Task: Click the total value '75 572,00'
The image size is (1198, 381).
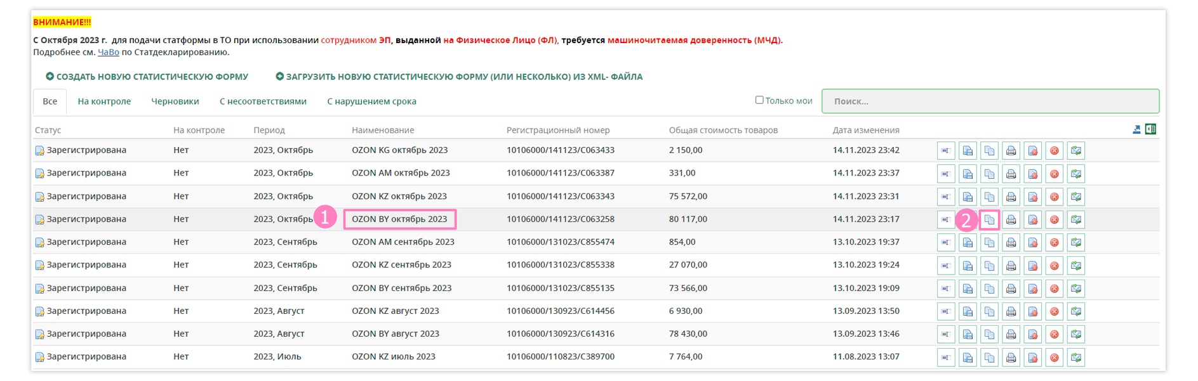Action: tap(688, 197)
